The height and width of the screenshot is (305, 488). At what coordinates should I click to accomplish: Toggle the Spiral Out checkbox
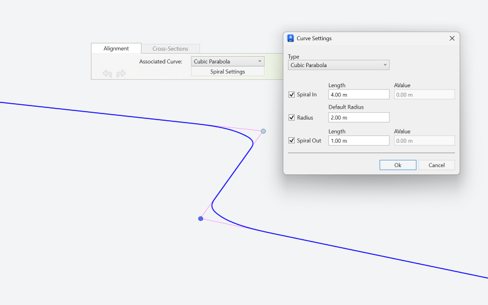[x=292, y=140]
